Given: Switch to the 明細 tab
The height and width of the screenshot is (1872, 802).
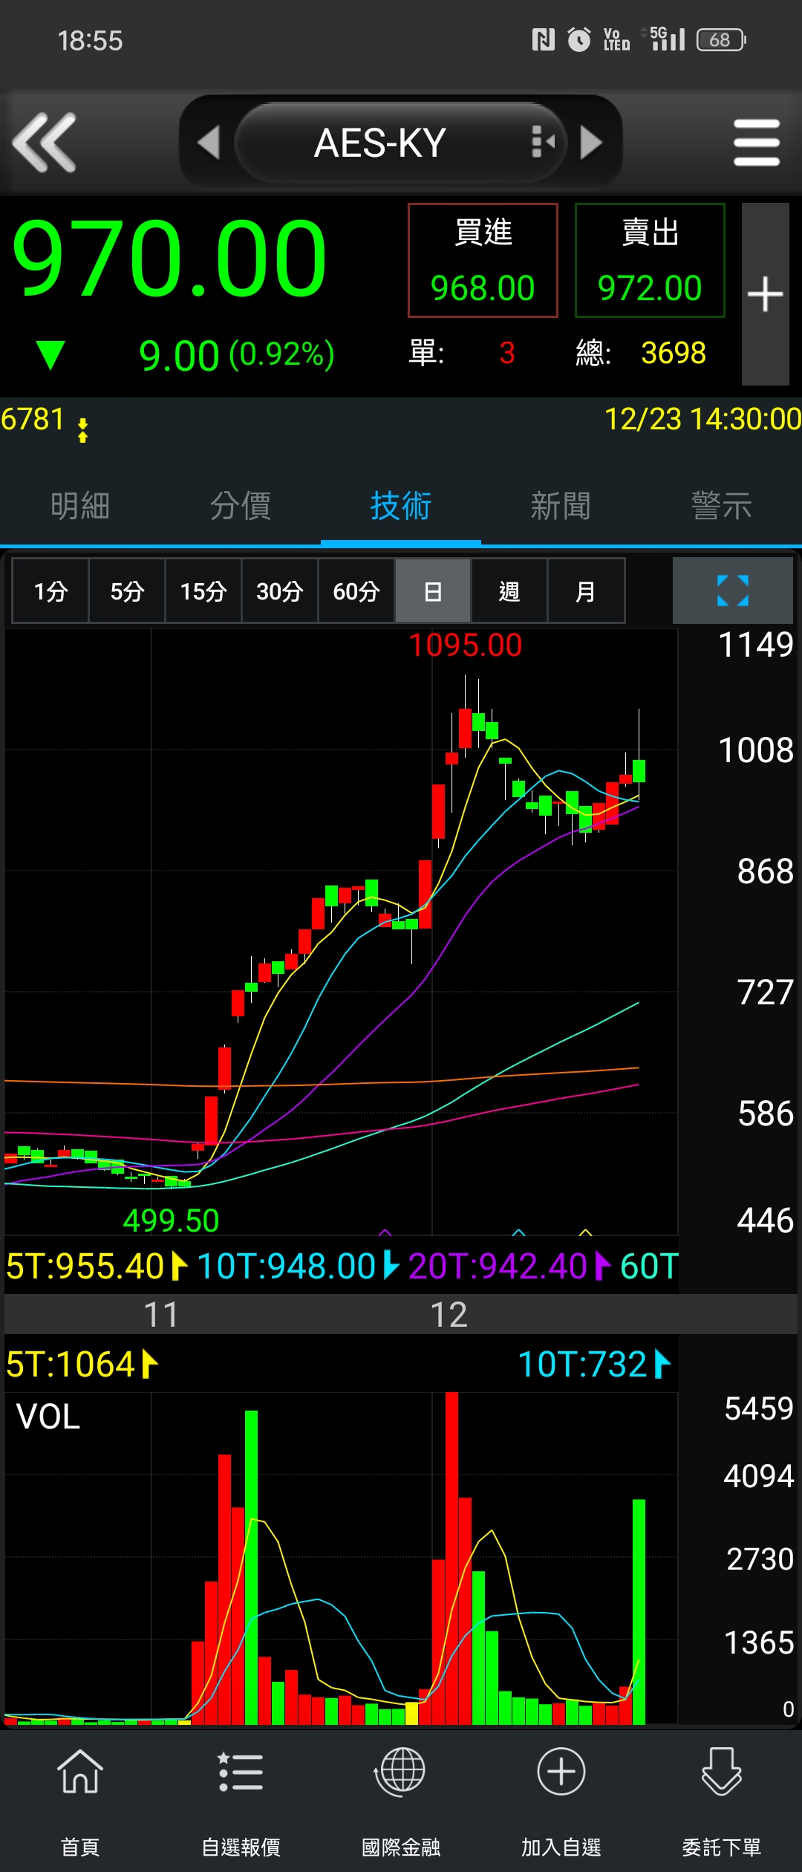Looking at the screenshot, I should pyautogui.click(x=80, y=506).
